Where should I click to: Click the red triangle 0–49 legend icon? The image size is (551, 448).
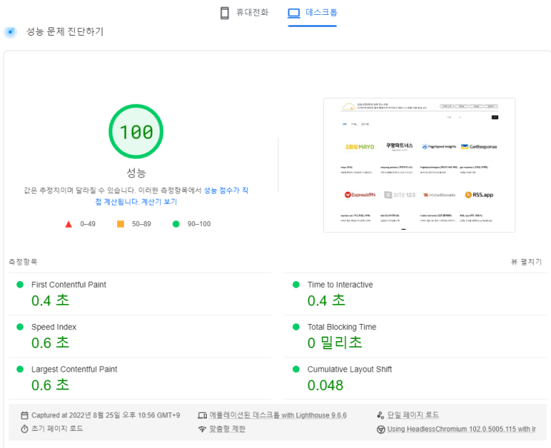coord(68,224)
